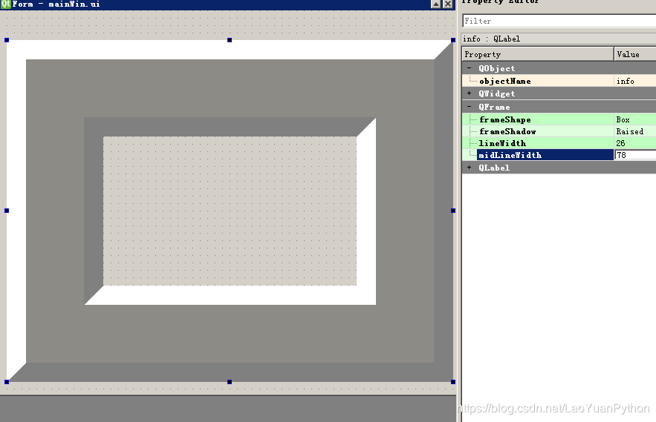Viewport: 656px width, 422px height.
Task: Close the mainWin.ui form window
Action: [x=448, y=4]
